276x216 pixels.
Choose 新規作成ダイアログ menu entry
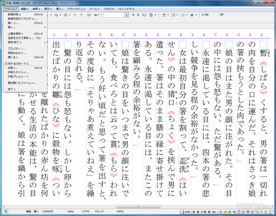[x=25, y=19]
